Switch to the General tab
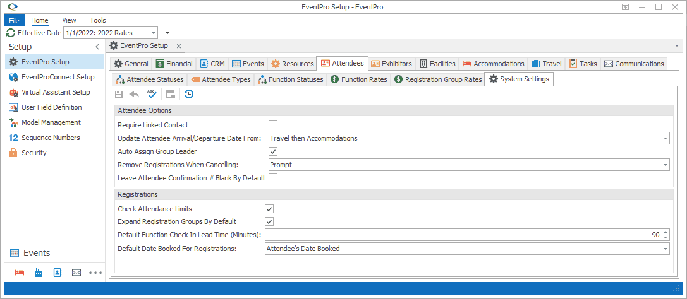 pos(131,64)
